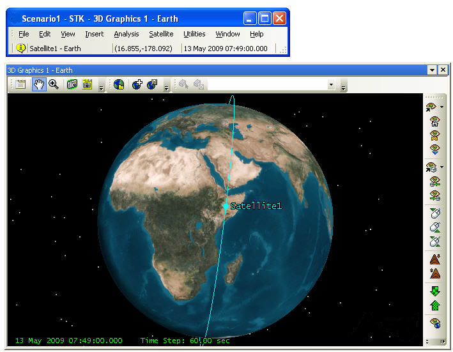Open the 3D Graphics window dropdown arrow

(433, 70)
